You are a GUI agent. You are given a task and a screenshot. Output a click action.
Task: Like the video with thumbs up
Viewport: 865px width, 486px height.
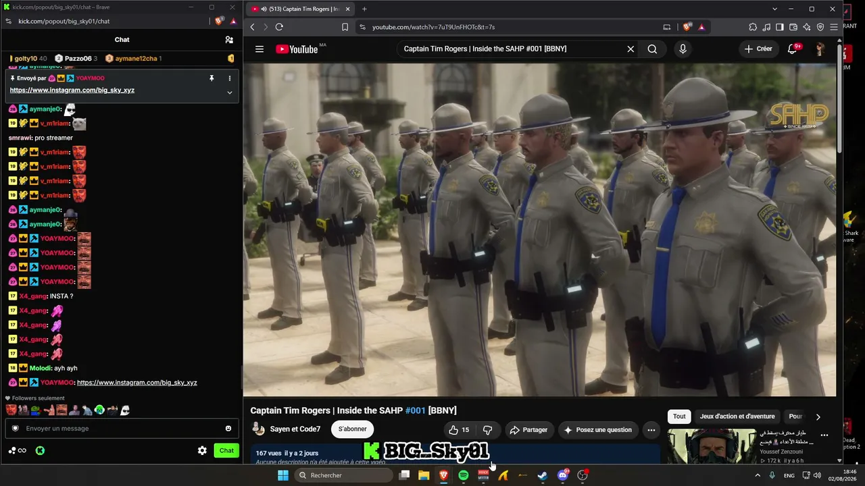[459, 430]
